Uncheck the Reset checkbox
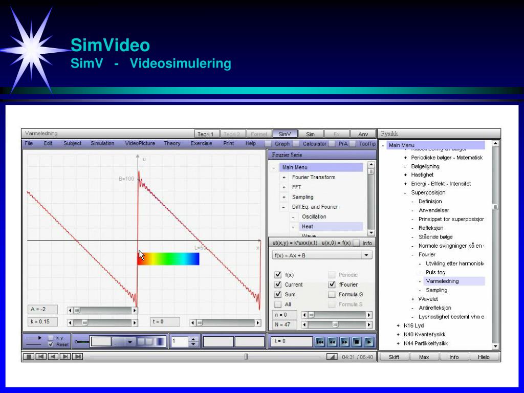The width and height of the screenshot is (524, 393). (51, 344)
